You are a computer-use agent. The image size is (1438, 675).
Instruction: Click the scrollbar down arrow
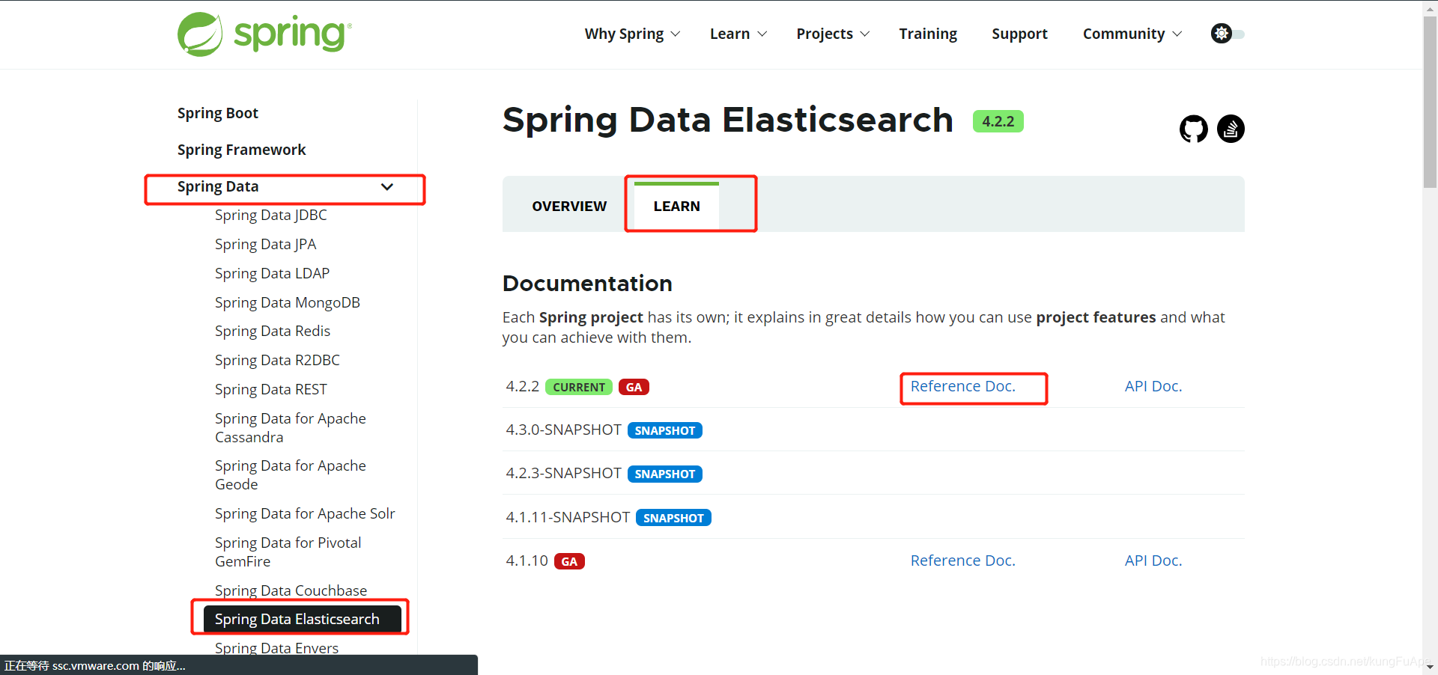coord(1430,667)
